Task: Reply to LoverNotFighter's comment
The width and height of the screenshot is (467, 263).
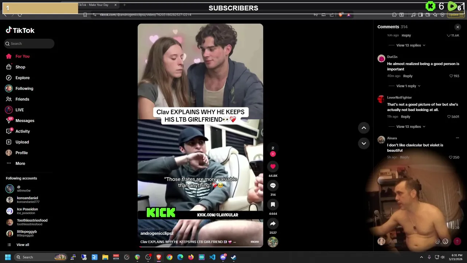Action: 406,117
